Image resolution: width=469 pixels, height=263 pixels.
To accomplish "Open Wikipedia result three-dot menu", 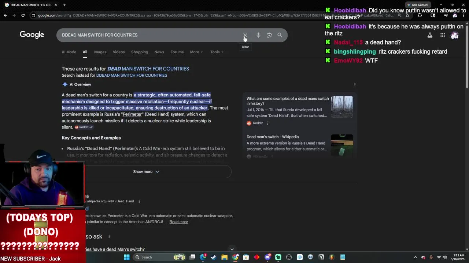I will tap(139, 201).
